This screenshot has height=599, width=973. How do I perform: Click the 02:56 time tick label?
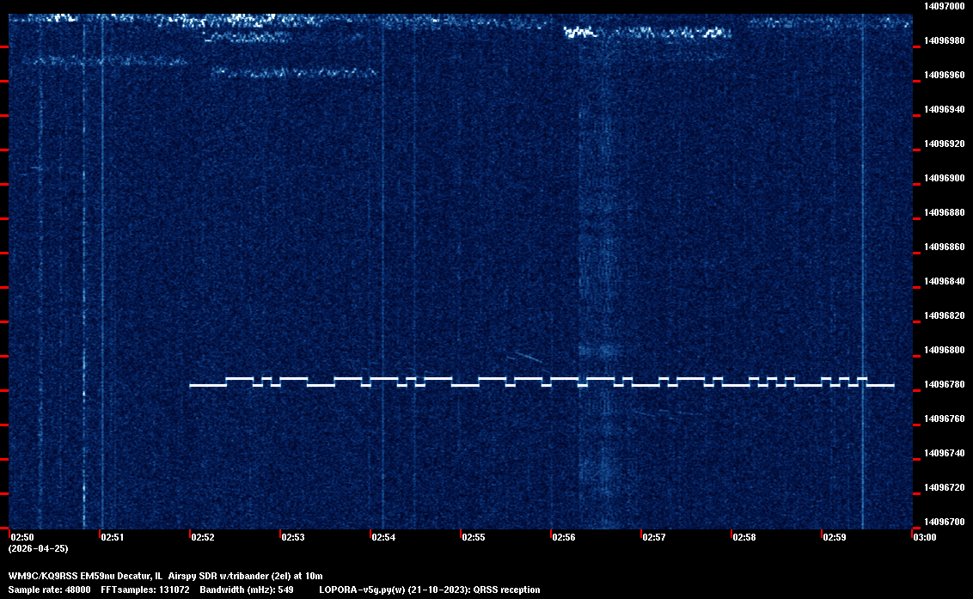[564, 537]
